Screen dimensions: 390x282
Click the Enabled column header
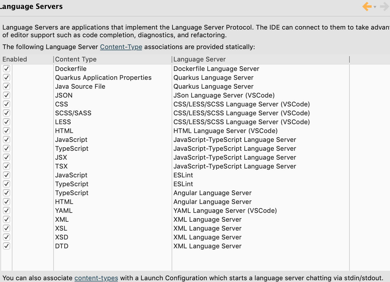pyautogui.click(x=15, y=59)
